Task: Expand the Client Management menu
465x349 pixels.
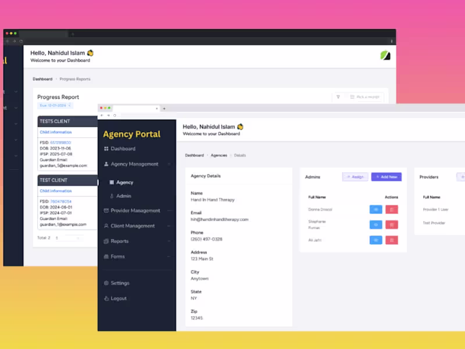Action: (137, 226)
